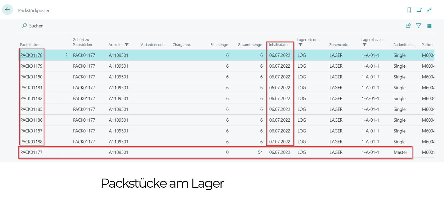
Task: Open the Lagerortcode column filter
Action: (300, 45)
